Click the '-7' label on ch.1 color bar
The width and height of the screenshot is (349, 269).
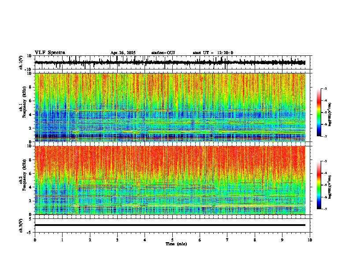pyautogui.click(x=325, y=136)
